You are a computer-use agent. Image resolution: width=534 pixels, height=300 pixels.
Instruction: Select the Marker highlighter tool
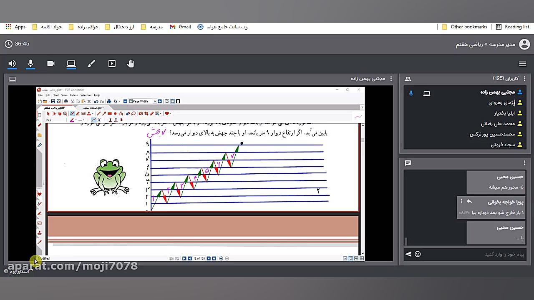(x=78, y=113)
